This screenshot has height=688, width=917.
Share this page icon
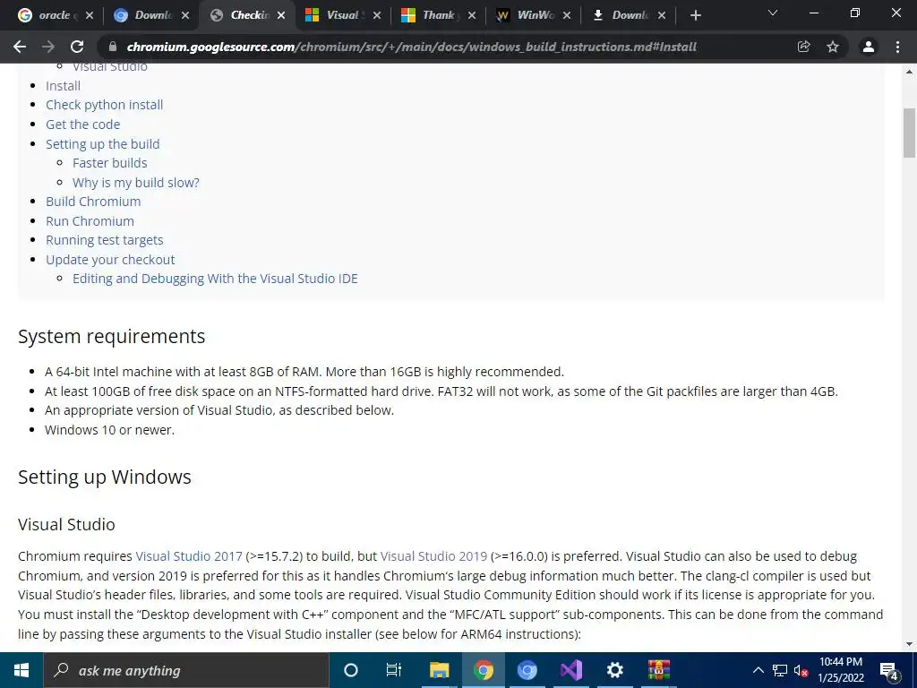[x=803, y=47]
